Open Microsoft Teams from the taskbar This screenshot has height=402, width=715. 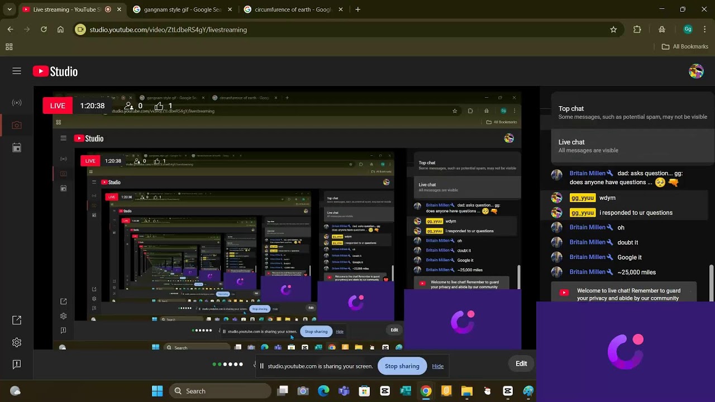click(x=344, y=391)
